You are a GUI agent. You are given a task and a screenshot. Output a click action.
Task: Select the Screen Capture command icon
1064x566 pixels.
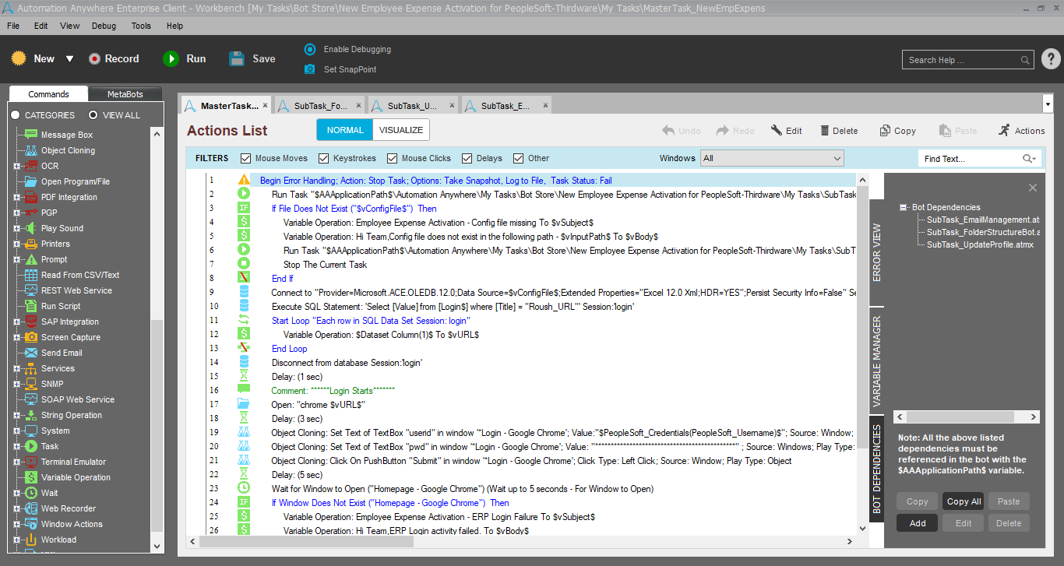pyautogui.click(x=30, y=337)
